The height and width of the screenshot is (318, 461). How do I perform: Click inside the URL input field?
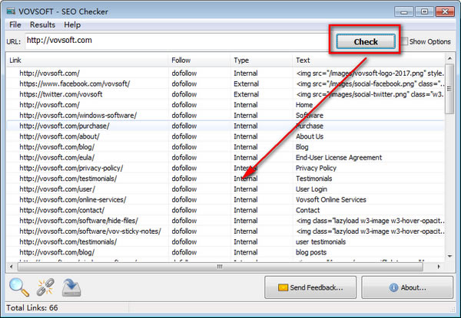pos(177,41)
